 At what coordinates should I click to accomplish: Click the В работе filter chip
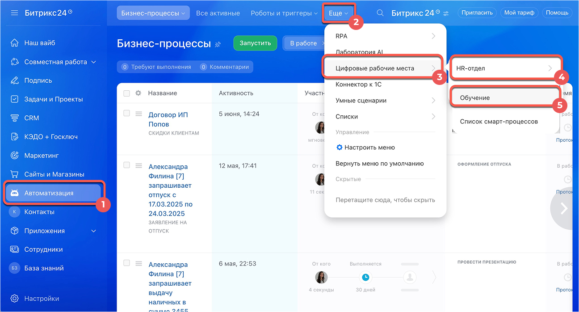[303, 43]
